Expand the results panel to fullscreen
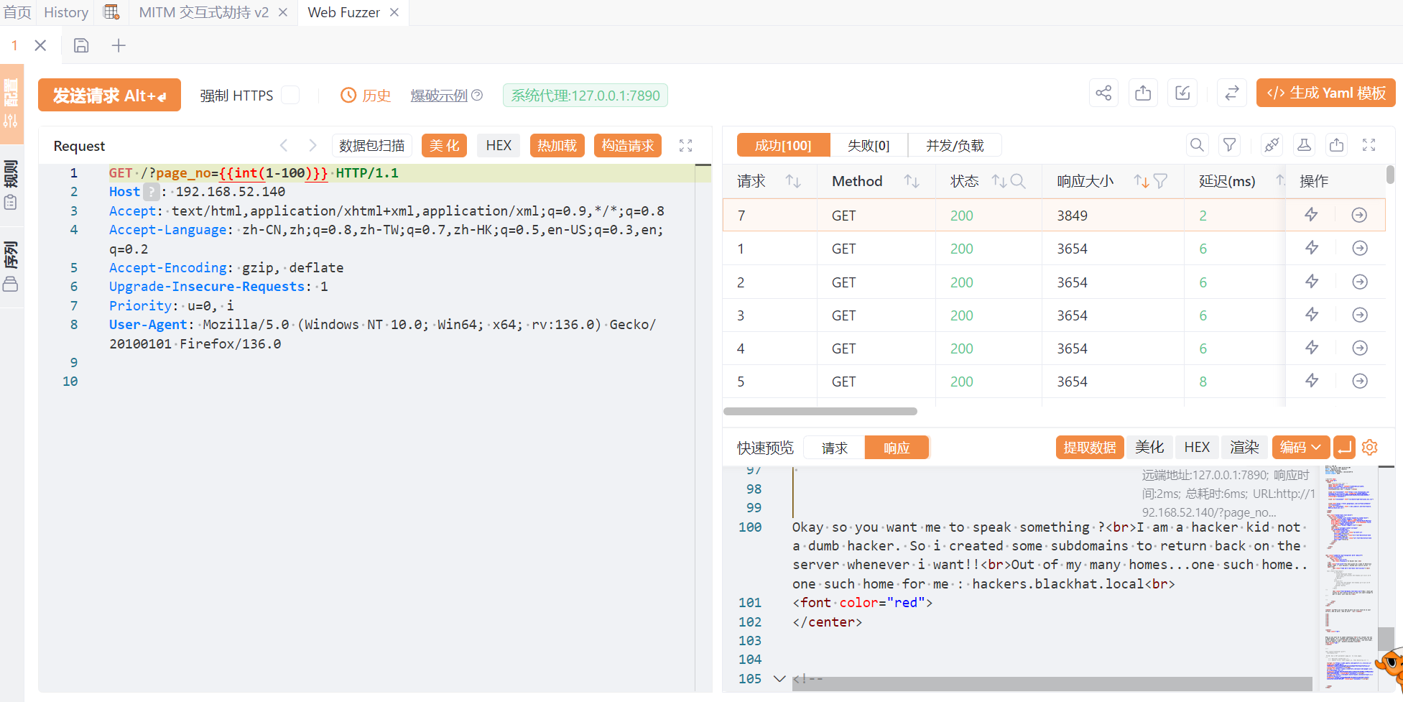Image resolution: width=1403 pixels, height=702 pixels. [1369, 145]
